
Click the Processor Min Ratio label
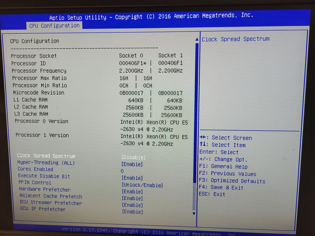point(40,86)
